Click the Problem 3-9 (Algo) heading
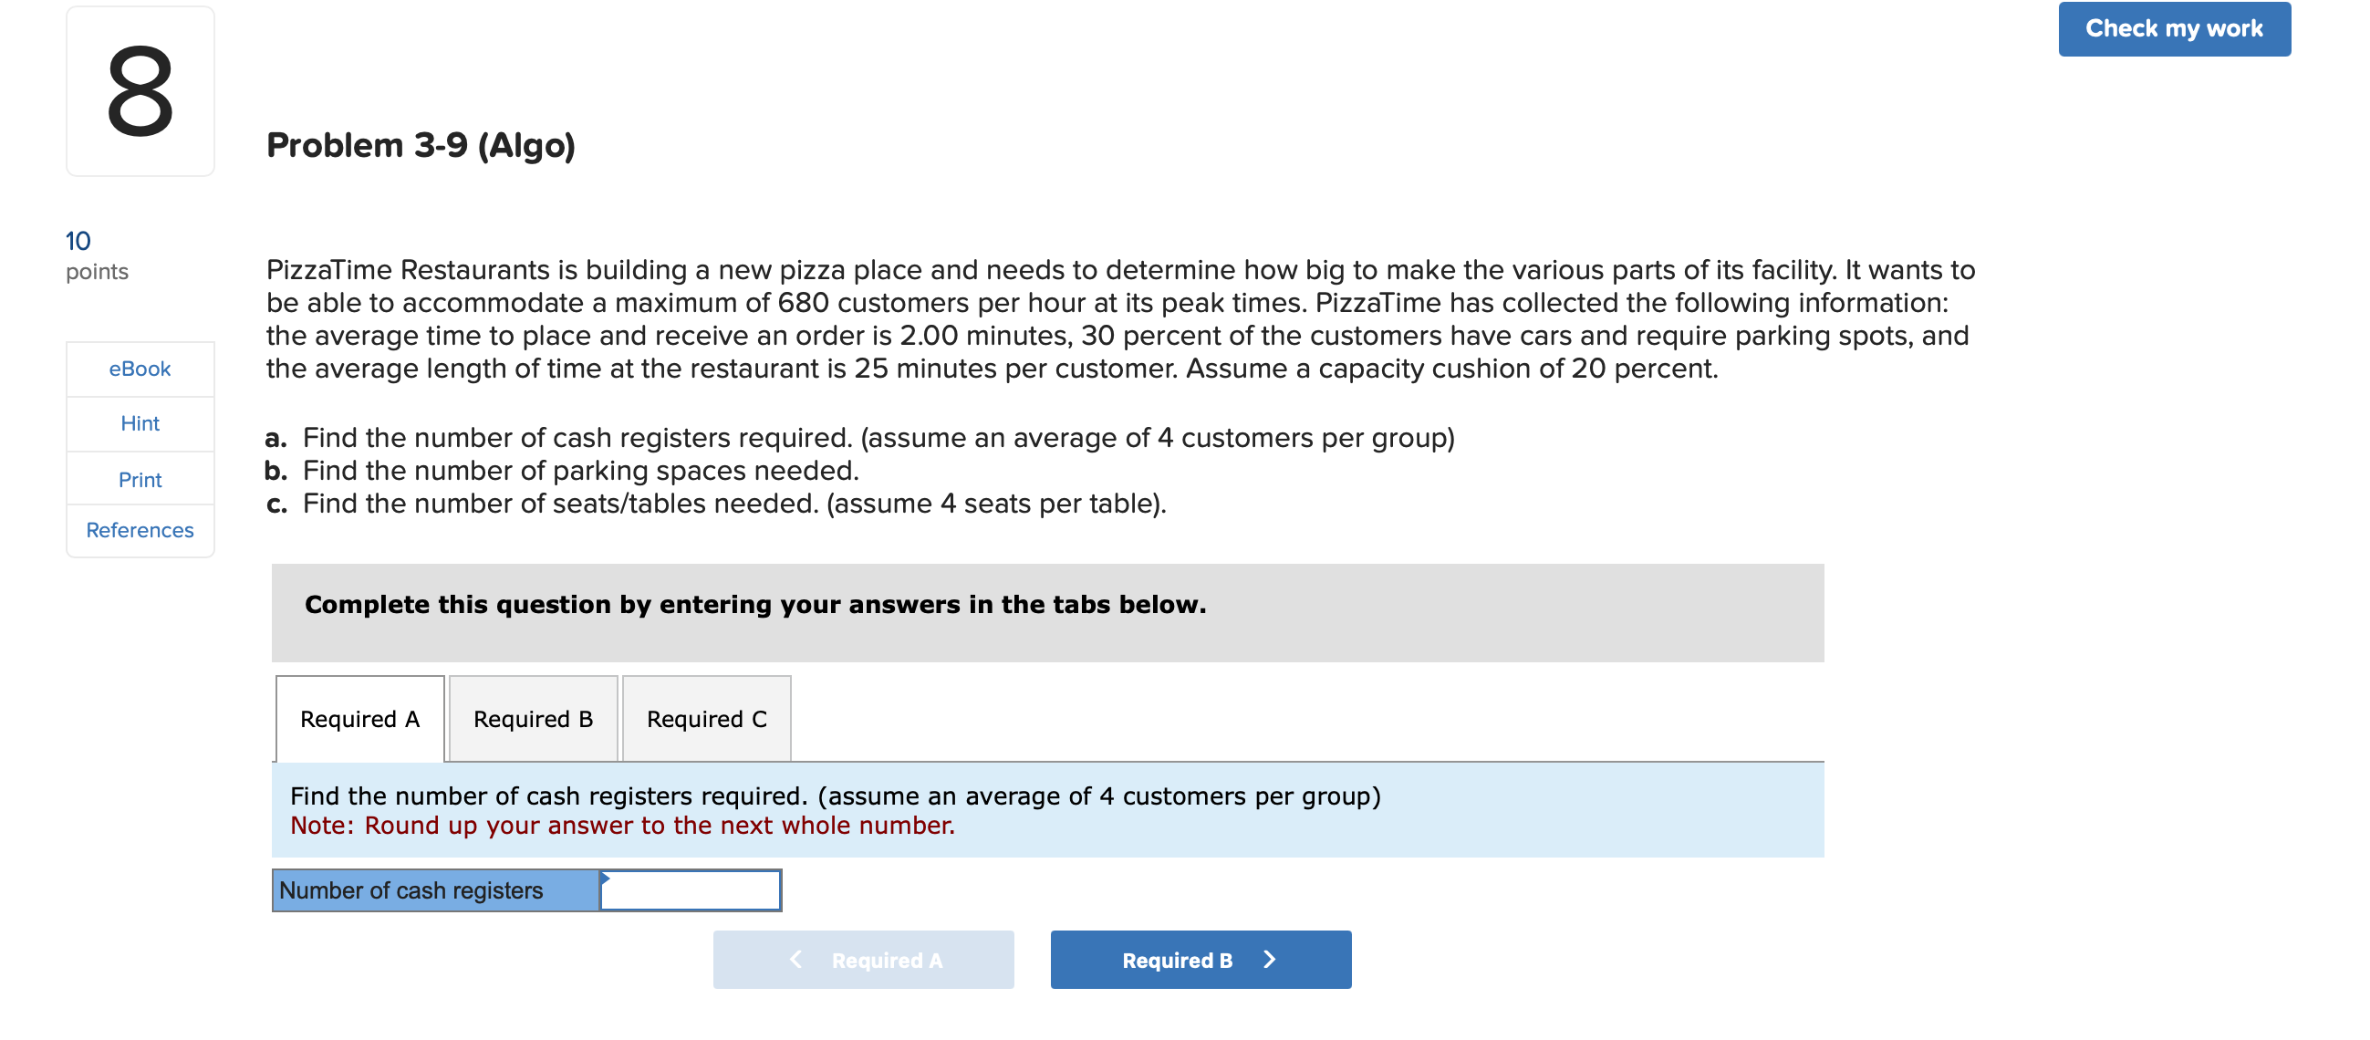The width and height of the screenshot is (2370, 1040). tap(421, 145)
